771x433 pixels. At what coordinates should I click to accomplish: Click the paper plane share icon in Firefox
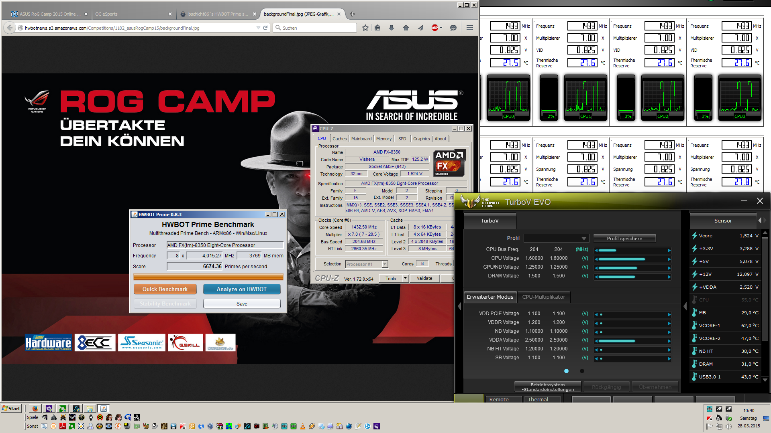[420, 28]
